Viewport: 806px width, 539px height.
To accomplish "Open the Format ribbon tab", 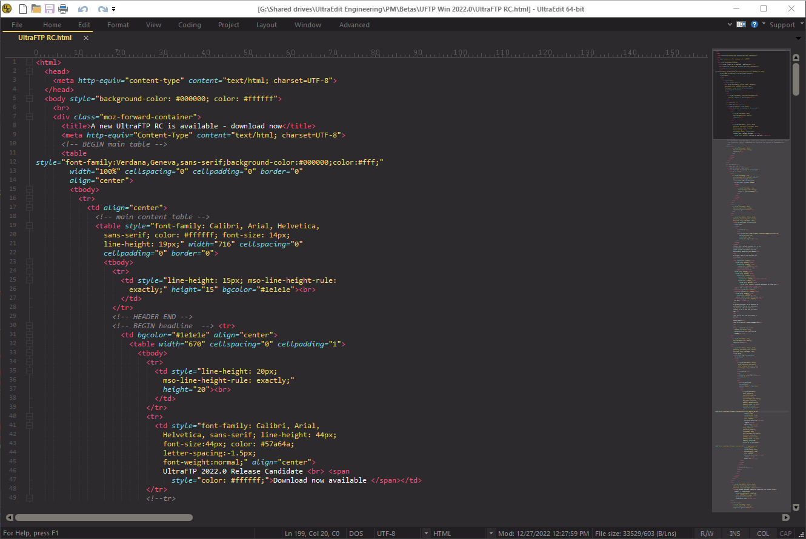I will pyautogui.click(x=118, y=25).
